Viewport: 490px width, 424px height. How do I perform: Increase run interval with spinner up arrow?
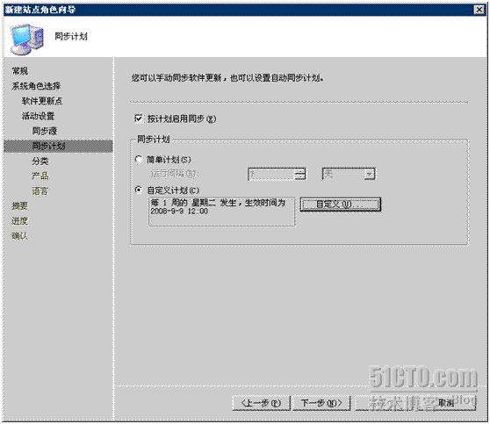[300, 171]
